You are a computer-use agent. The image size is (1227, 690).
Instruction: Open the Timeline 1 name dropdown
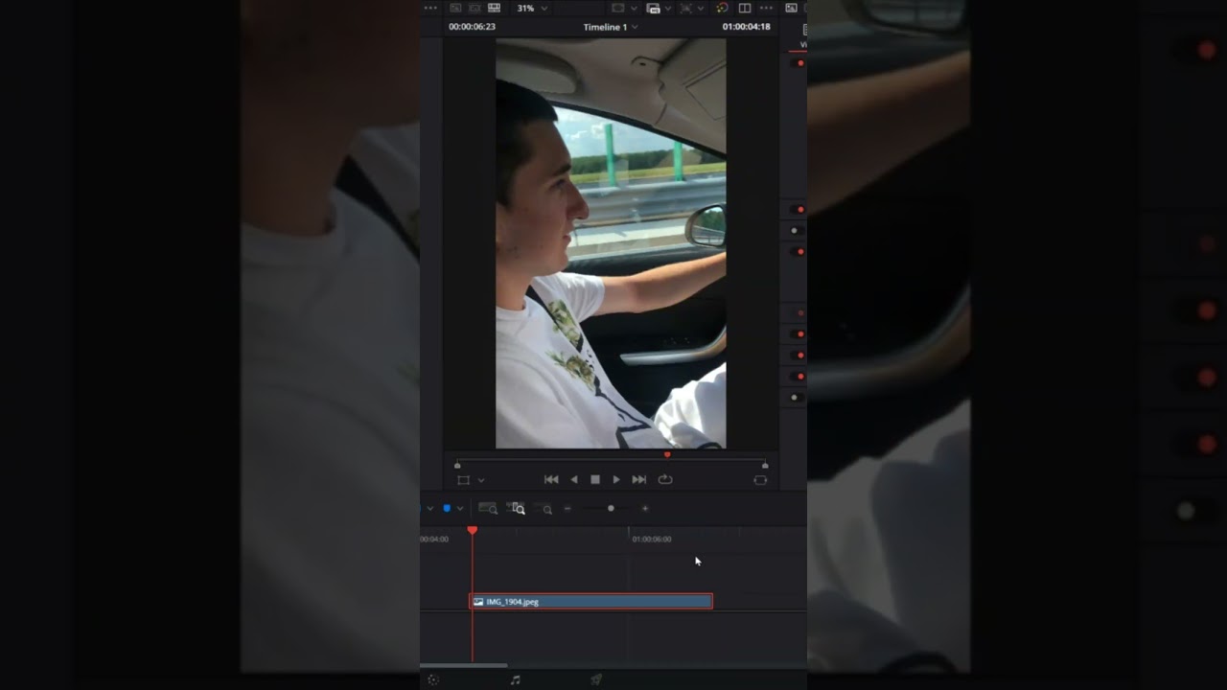coord(611,27)
